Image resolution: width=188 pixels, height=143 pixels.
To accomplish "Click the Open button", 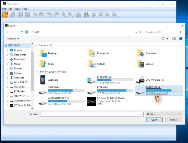I will [x=154, y=120].
